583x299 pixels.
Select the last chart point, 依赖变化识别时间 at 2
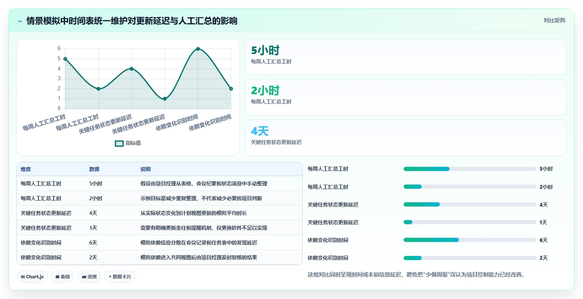(x=231, y=89)
